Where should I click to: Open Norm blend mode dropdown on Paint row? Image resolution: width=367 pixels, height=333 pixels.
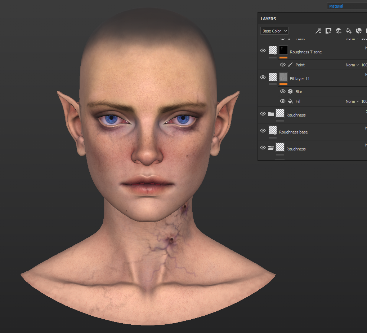pyautogui.click(x=352, y=65)
